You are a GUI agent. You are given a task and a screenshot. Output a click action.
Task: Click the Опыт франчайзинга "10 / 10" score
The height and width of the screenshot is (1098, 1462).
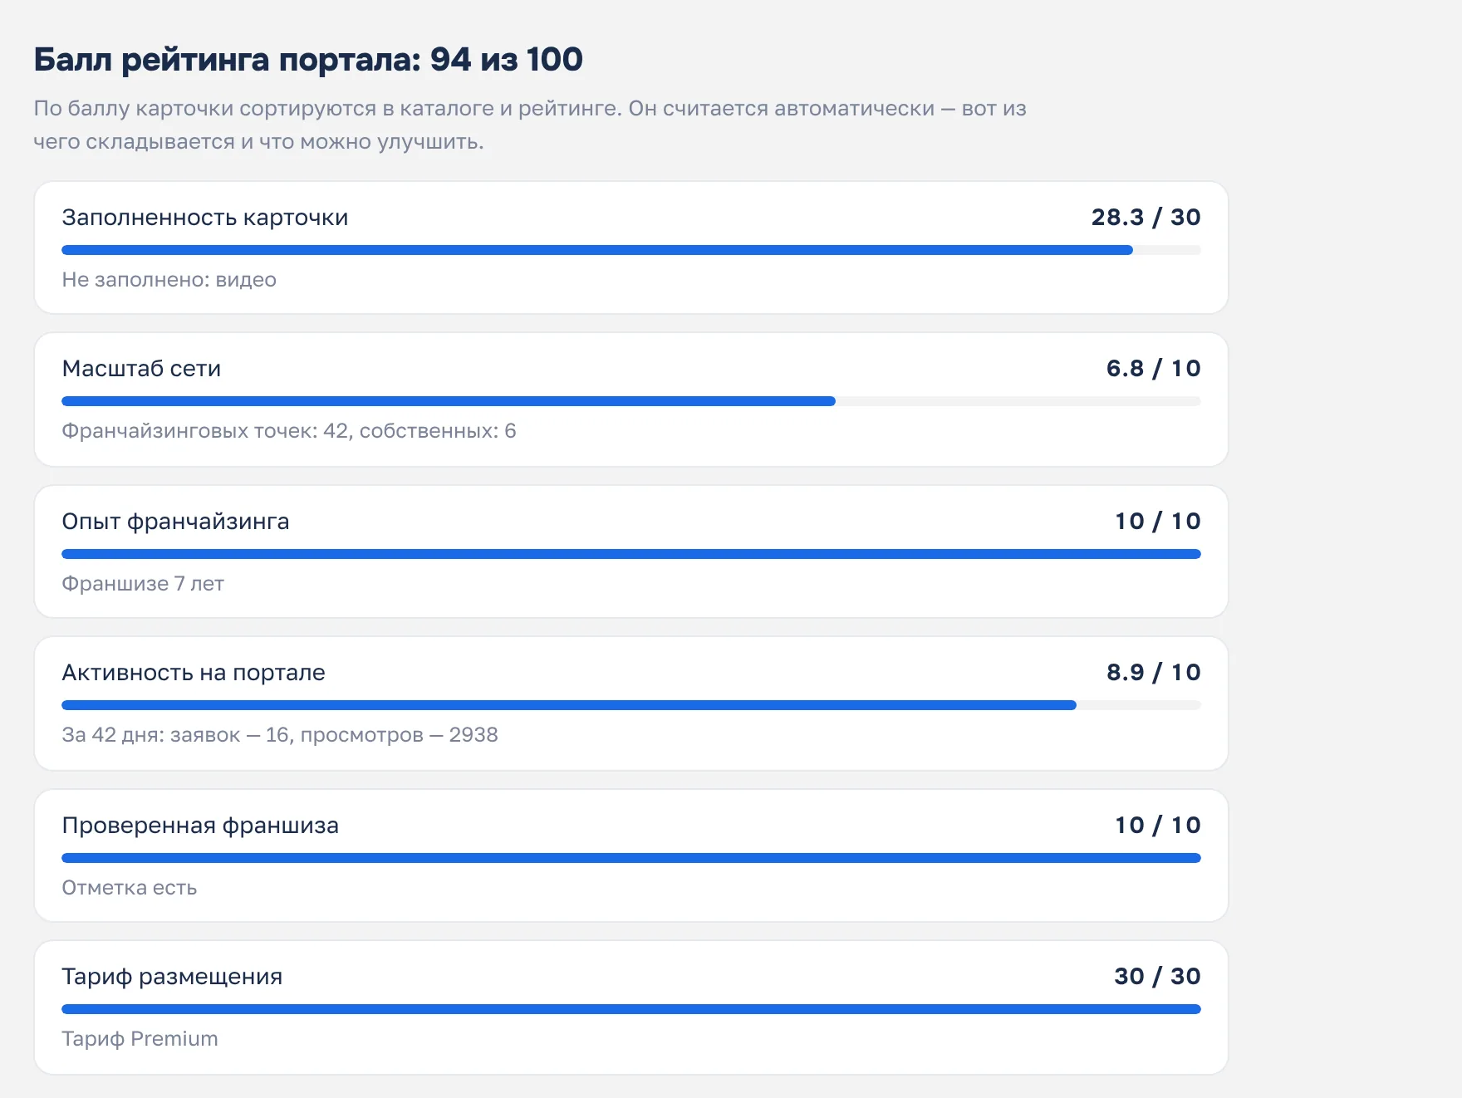[1157, 522]
